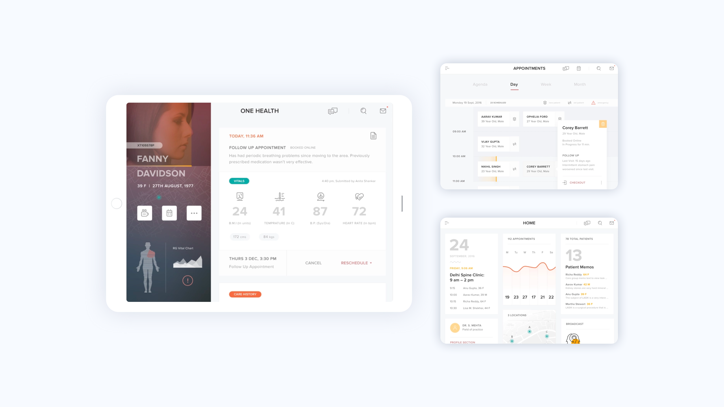This screenshot has height=407, width=724.
Task: Open the messaging/chat icon in One Health
Action: tap(333, 110)
